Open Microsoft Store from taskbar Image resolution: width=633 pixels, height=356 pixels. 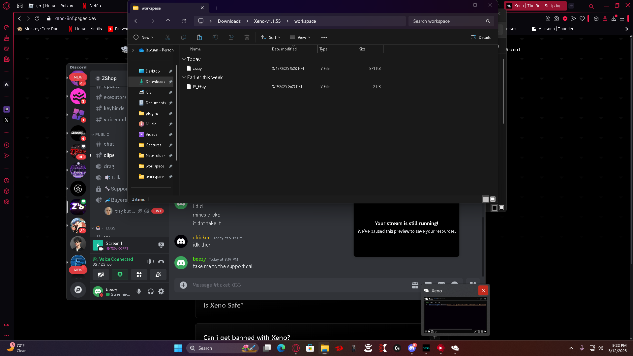[x=310, y=348]
